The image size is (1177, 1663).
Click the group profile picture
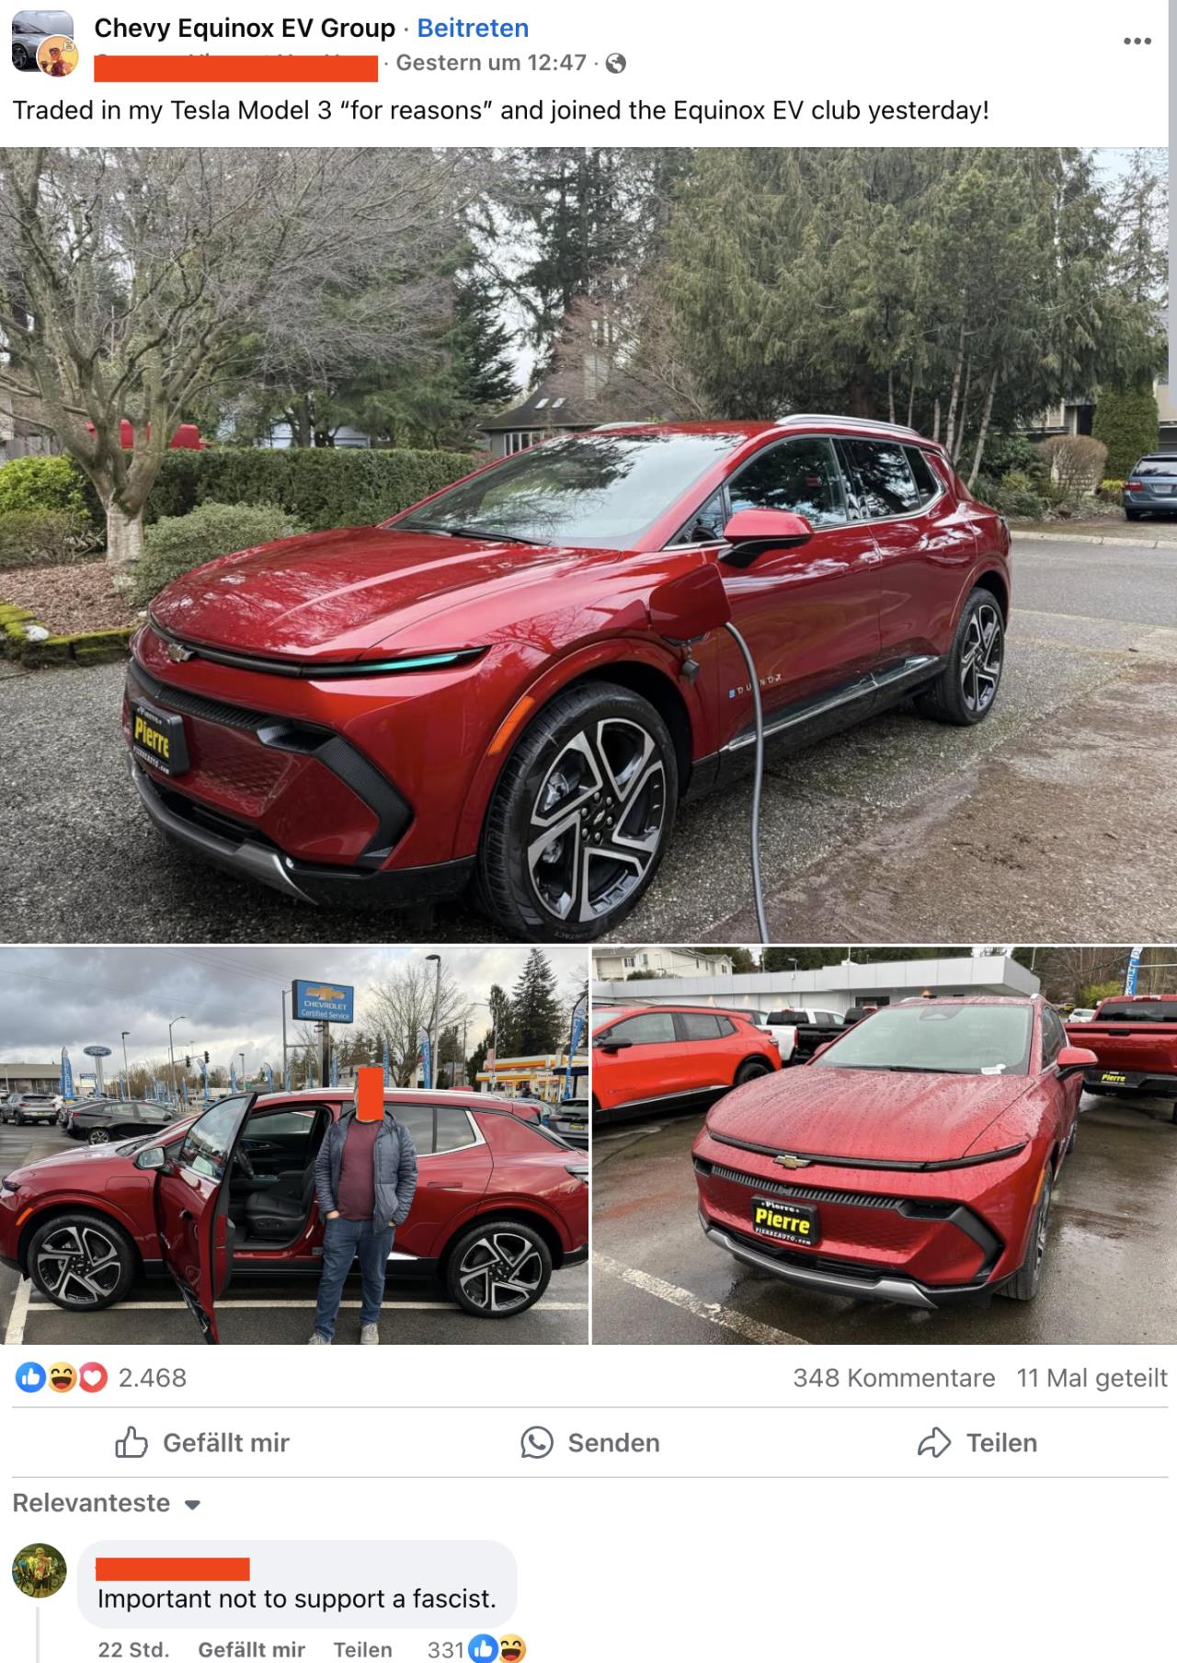(x=42, y=42)
